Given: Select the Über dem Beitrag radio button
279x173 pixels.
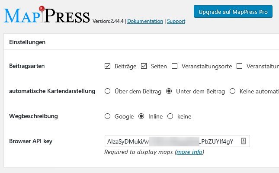Looking at the screenshot, I should pyautogui.click(x=107, y=91).
